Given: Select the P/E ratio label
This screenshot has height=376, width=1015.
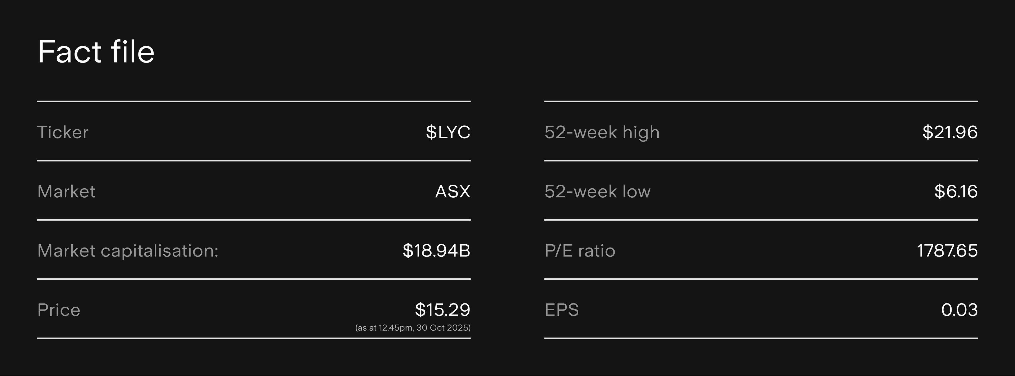Looking at the screenshot, I should [580, 251].
